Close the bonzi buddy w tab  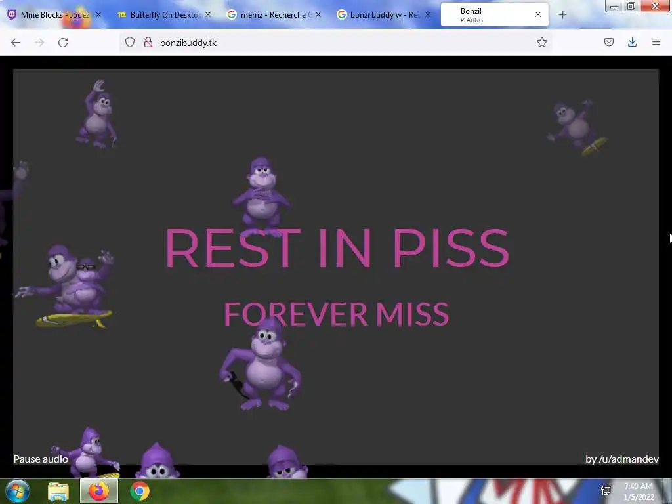coord(428,14)
